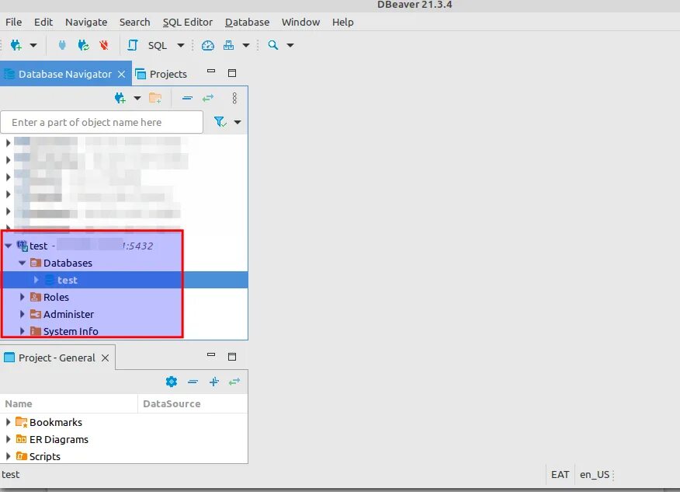The image size is (680, 492).
Task: Switch to the Database Navigator tab
Action: pos(65,75)
